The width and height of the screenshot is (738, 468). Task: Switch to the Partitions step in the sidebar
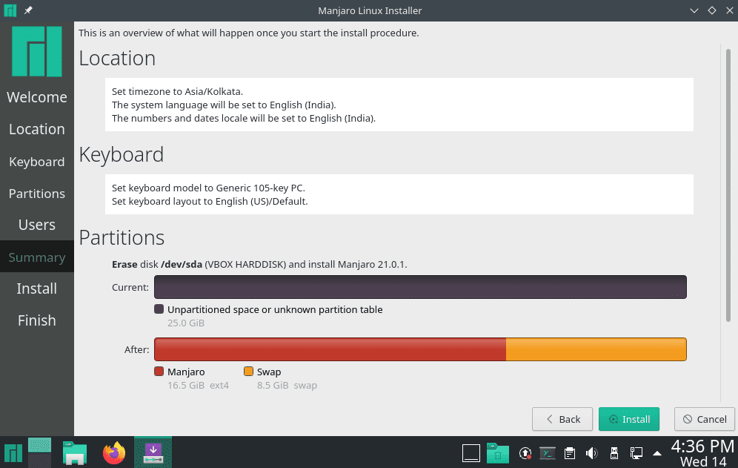tap(37, 194)
